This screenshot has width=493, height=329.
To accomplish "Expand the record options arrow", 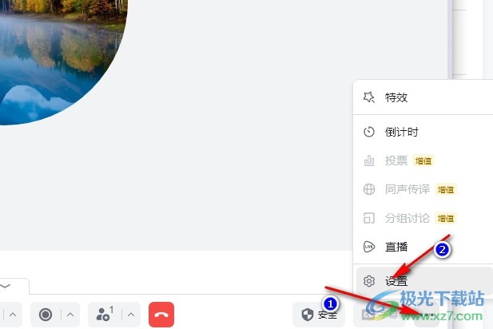I will point(70,315).
